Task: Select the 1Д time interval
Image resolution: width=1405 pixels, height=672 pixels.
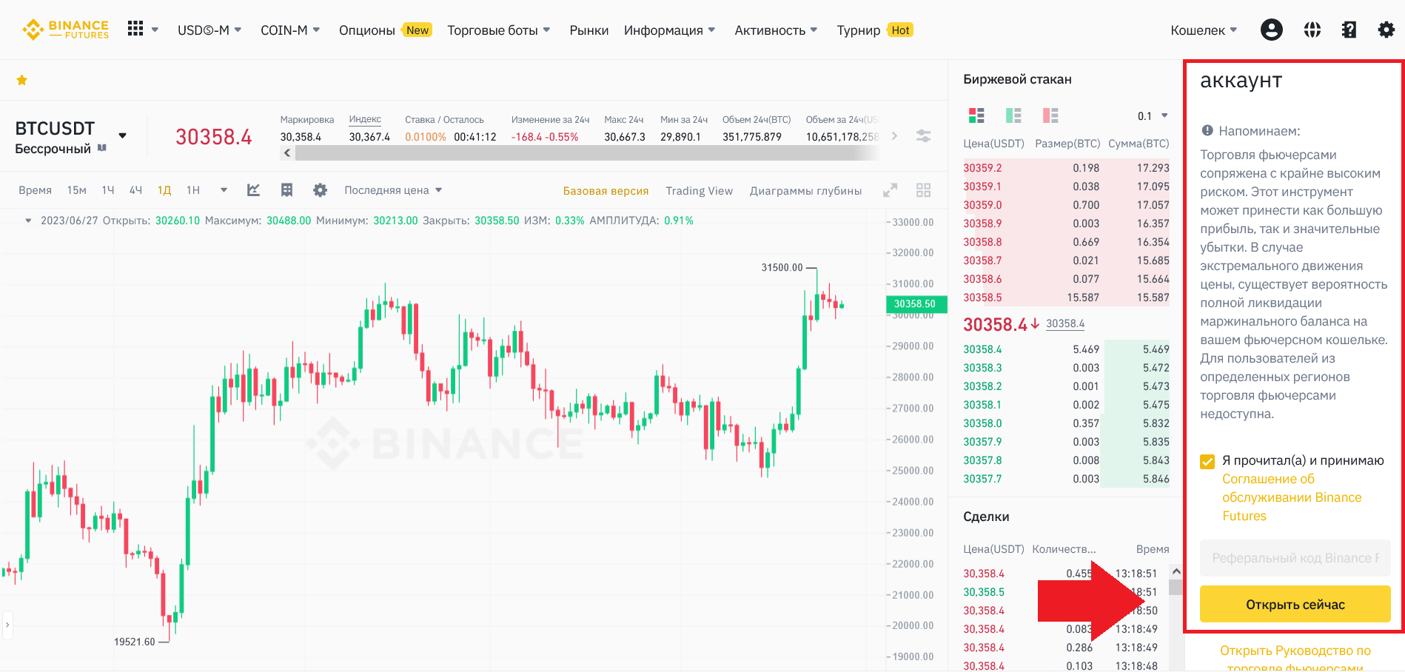Action: click(x=164, y=190)
